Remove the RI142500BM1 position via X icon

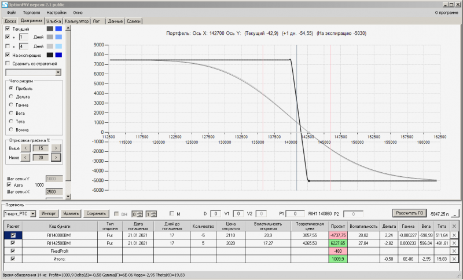pos(454,243)
